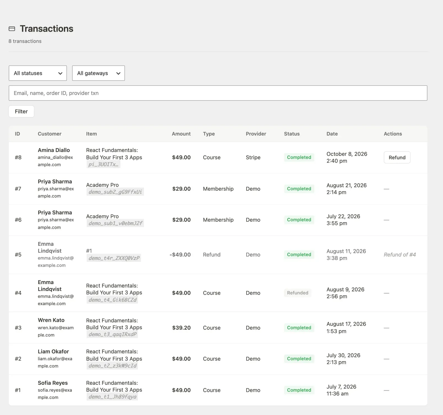Select transaction code demo_t4r_ZXXQ0VzP
Screen dimensions: 443x415
(x=114, y=258)
